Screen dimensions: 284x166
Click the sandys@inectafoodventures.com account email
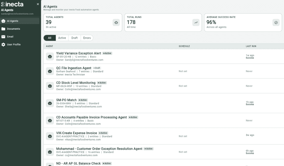pyautogui.click(x=17, y=14)
